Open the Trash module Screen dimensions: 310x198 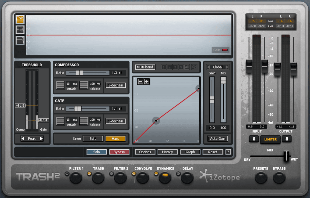(x=98, y=178)
